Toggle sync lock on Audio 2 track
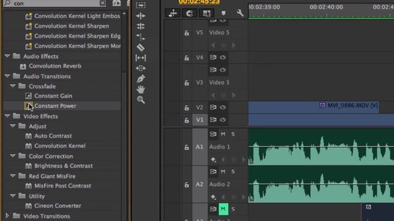Screen dimensions: 394x221 click(213, 172)
